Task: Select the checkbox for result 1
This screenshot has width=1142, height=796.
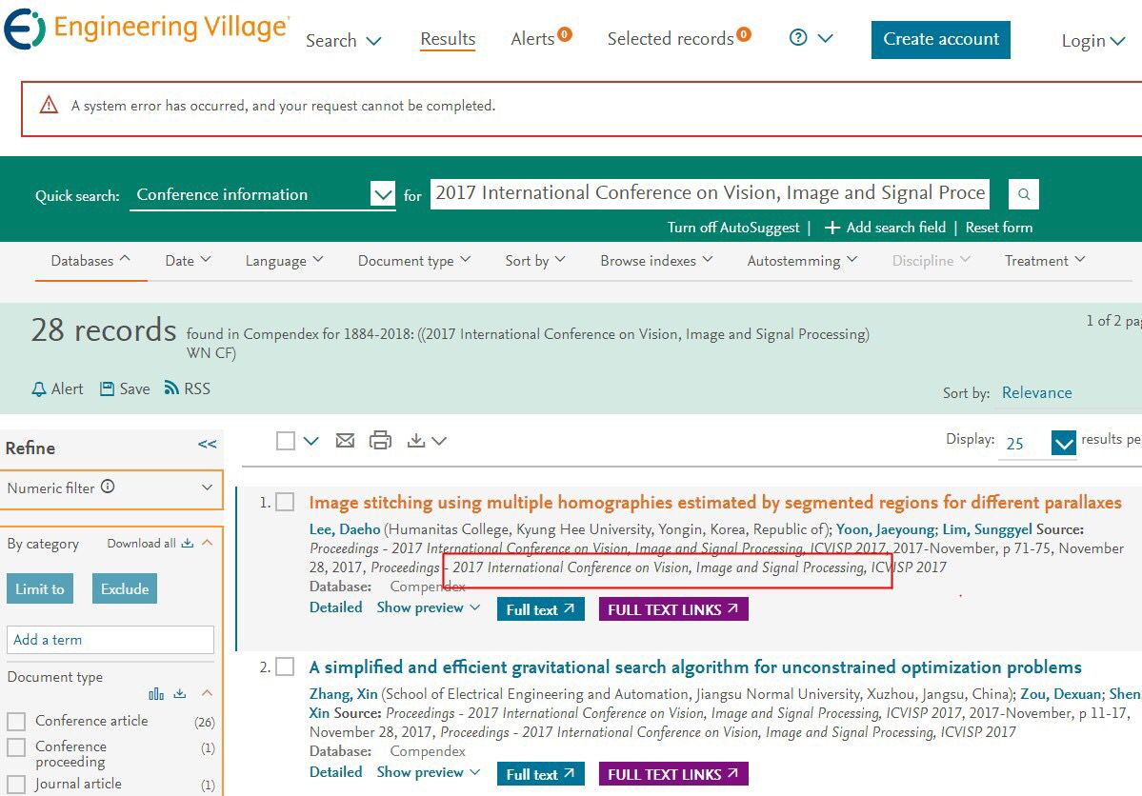Action: 285,503
